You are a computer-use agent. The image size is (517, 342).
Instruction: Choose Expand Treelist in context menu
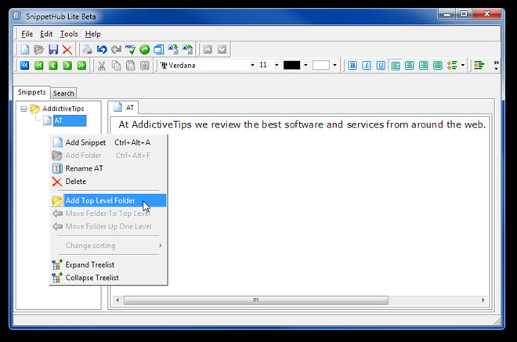(108, 265)
